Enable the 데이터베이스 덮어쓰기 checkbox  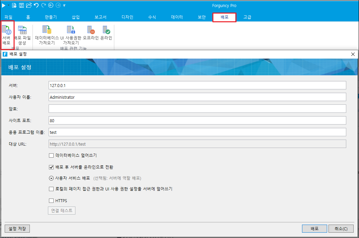(51, 155)
